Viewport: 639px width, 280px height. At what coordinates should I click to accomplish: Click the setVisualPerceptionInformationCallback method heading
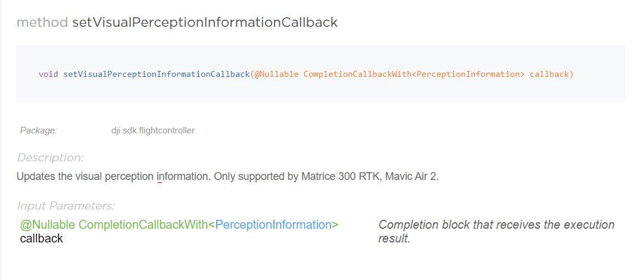(204, 23)
